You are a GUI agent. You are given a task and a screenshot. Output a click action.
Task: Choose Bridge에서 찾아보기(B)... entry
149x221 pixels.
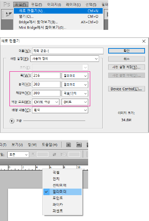coord(58,22)
